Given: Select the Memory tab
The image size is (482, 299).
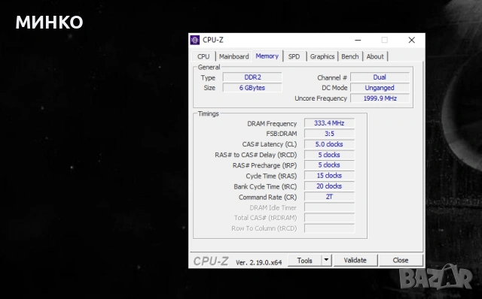Looking at the screenshot, I should (x=267, y=56).
